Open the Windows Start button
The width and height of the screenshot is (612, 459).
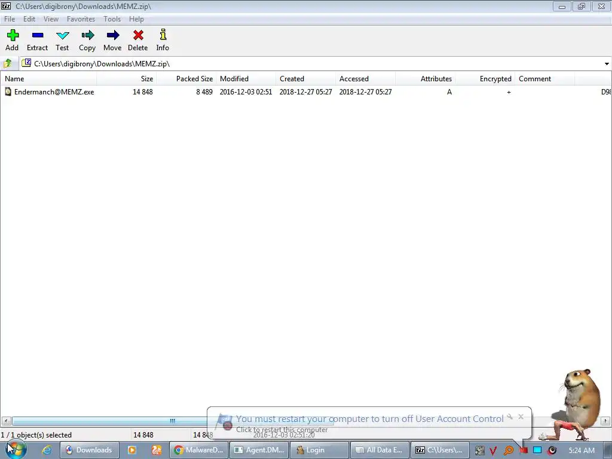pos(15,449)
